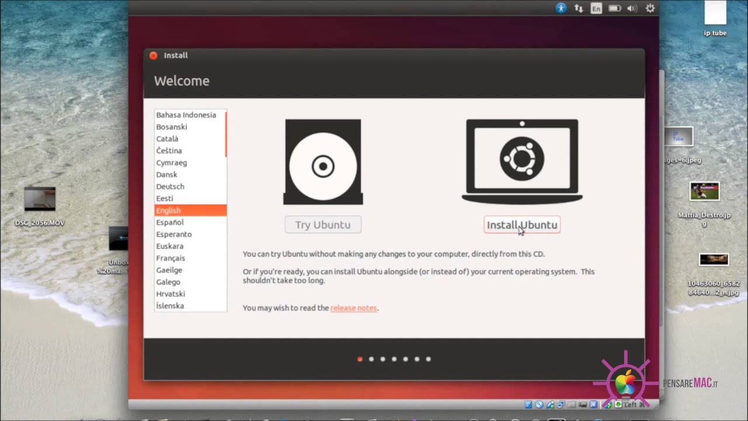Select the ages-6.jpeg desktop thumbnail

pos(678,136)
